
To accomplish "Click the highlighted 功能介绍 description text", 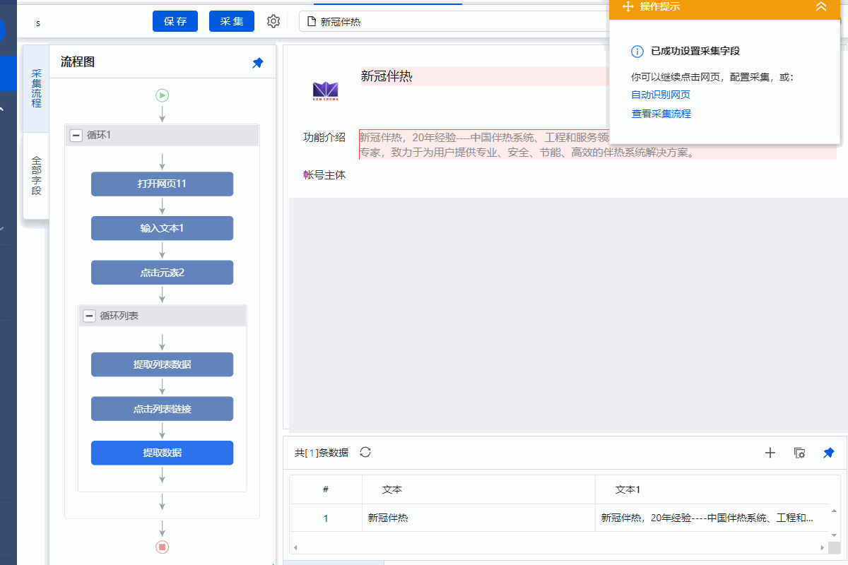I will [598, 145].
